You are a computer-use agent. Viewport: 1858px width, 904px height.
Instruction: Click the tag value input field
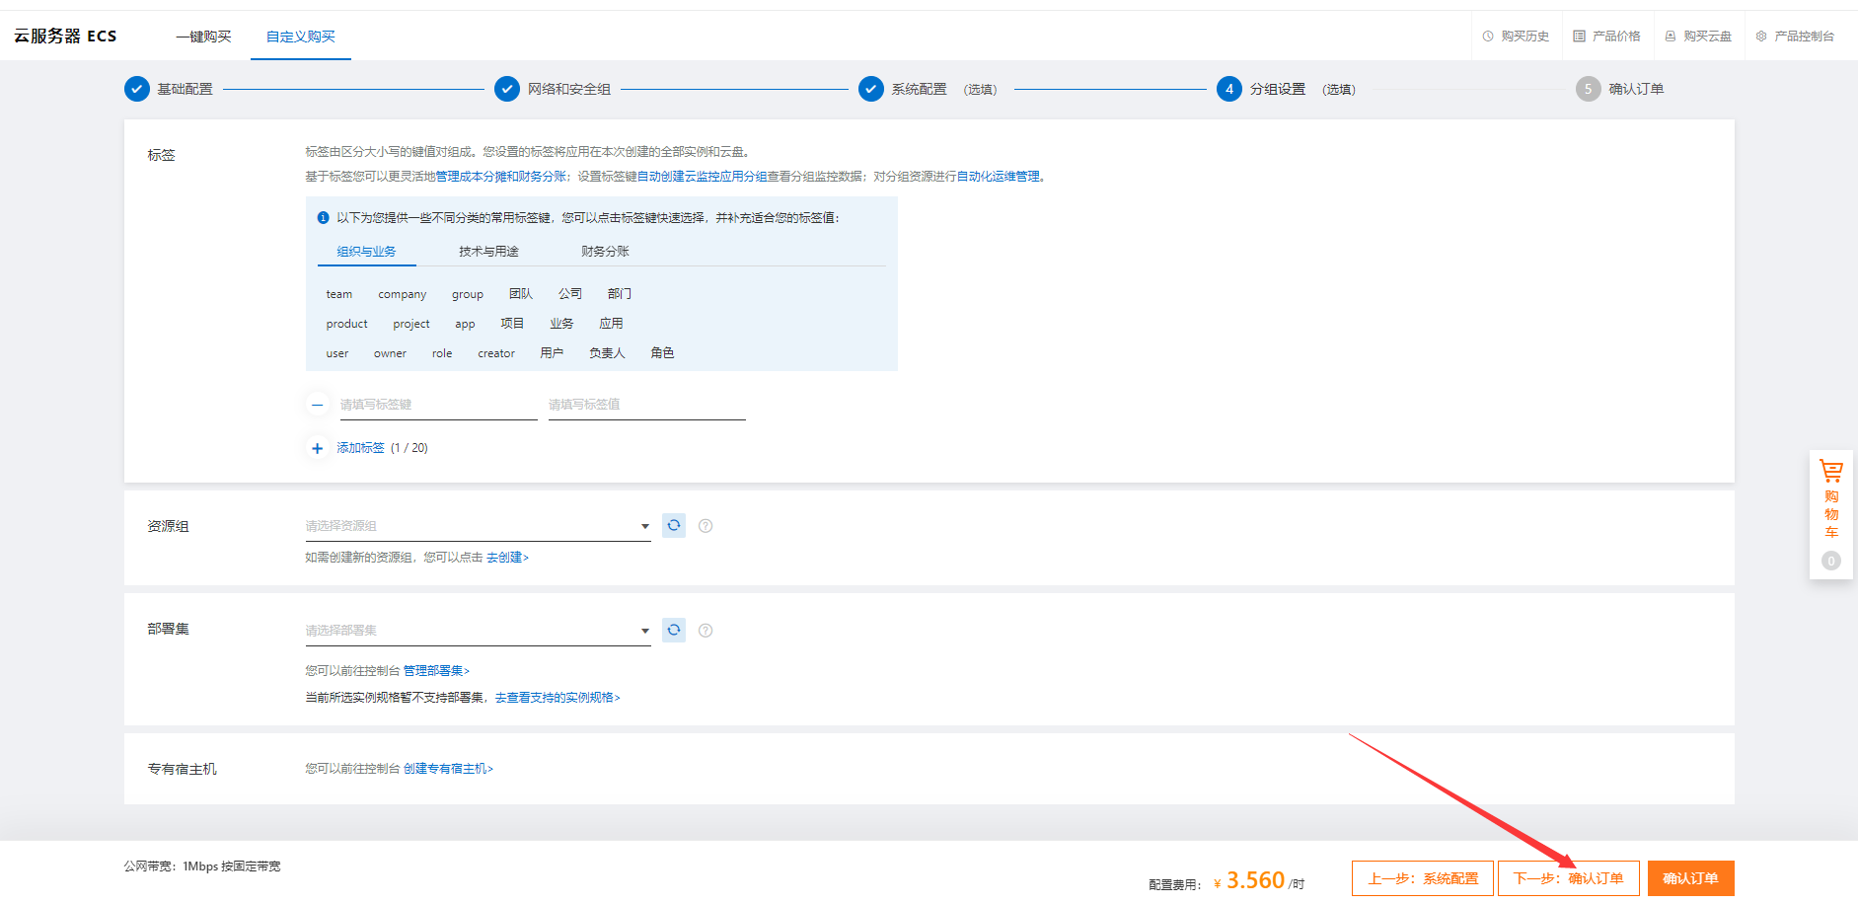pos(646,405)
